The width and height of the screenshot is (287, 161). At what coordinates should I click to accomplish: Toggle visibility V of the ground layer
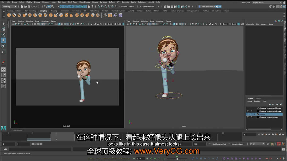248,114
